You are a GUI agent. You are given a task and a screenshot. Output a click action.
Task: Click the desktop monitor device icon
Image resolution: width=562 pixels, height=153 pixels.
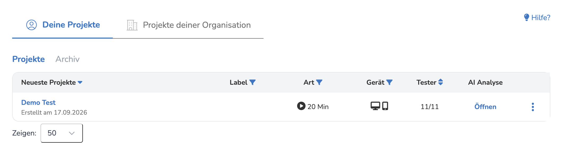[375, 106]
